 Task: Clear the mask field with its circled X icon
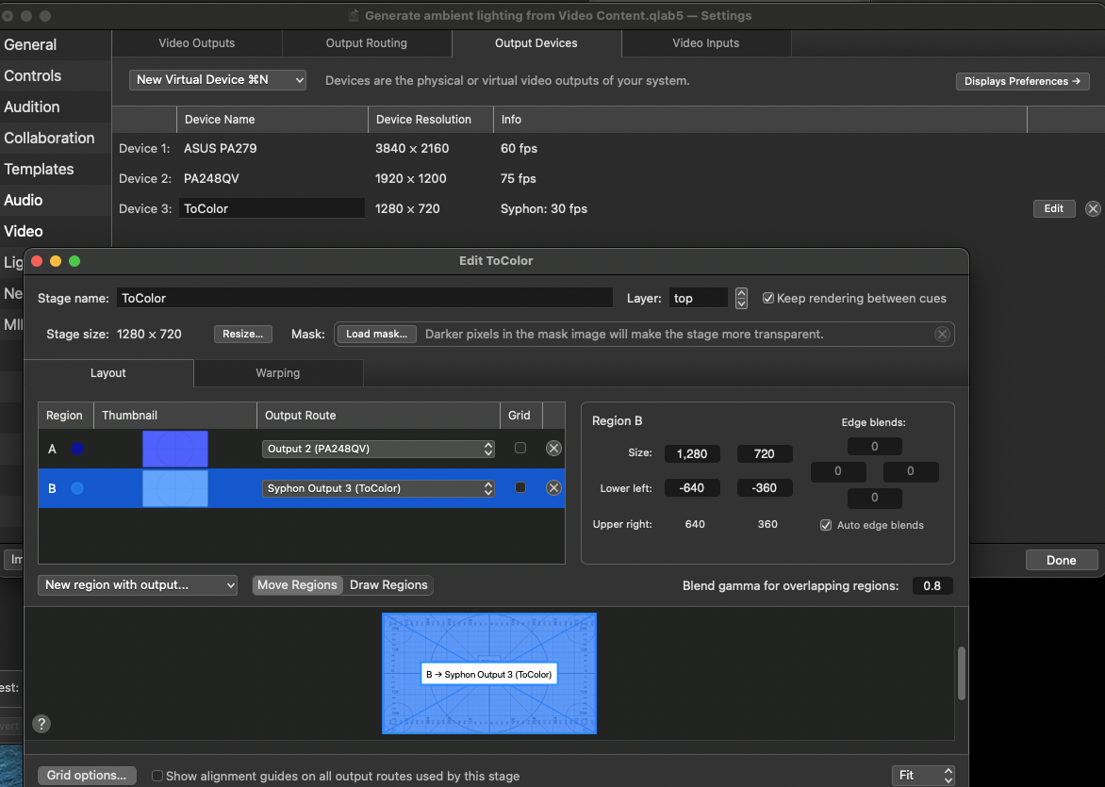942,334
